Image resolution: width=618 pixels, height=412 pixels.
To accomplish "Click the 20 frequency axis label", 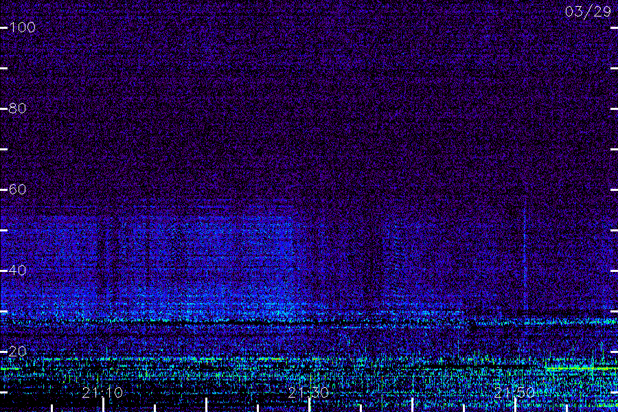I will [x=17, y=352].
